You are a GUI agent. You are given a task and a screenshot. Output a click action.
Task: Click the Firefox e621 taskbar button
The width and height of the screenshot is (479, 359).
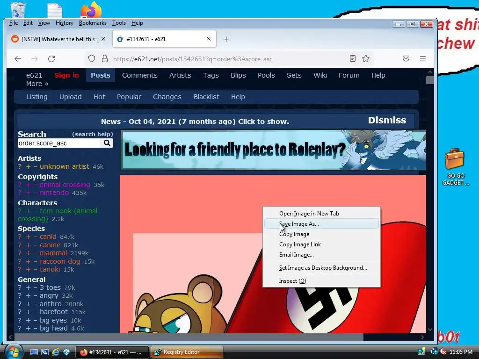112,352
